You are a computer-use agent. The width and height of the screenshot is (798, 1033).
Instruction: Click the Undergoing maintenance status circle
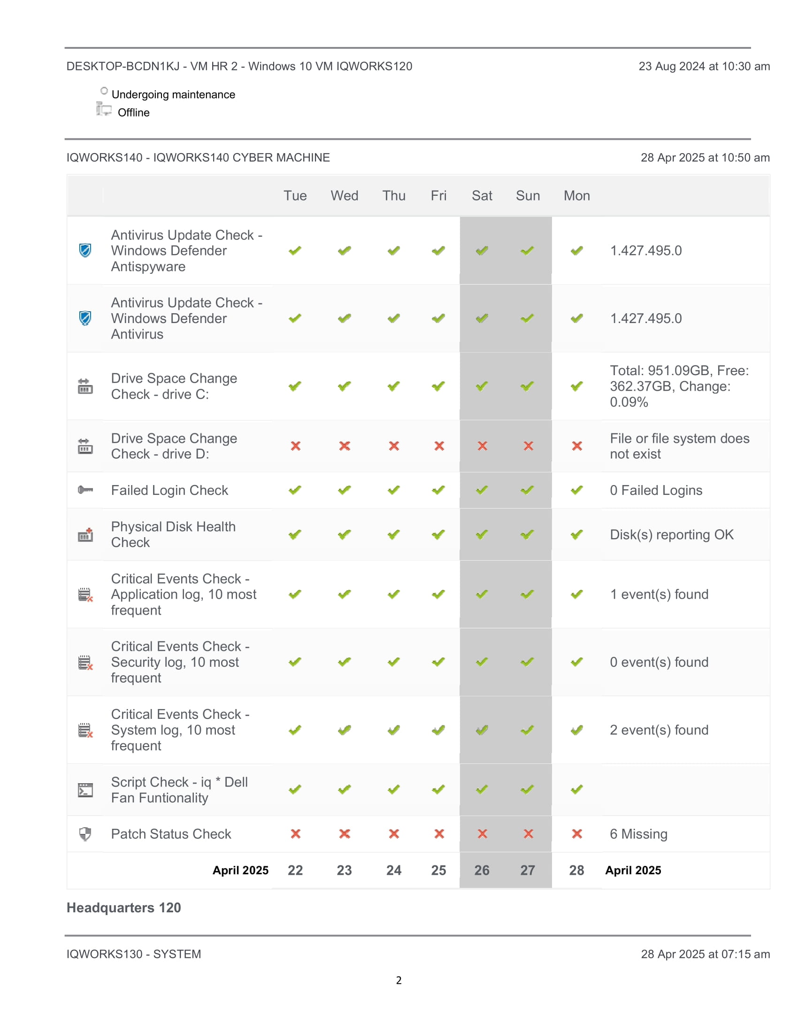point(104,91)
